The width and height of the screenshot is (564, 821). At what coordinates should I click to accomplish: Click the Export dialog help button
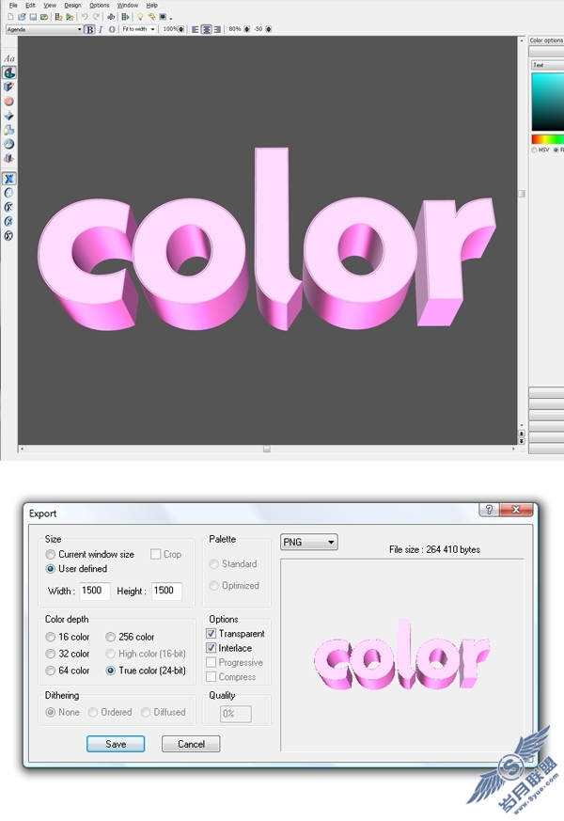[x=489, y=510]
